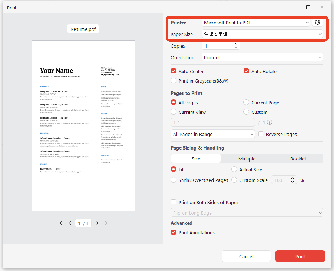
Task: Click the Pages to Print heading
Action: (x=186, y=93)
